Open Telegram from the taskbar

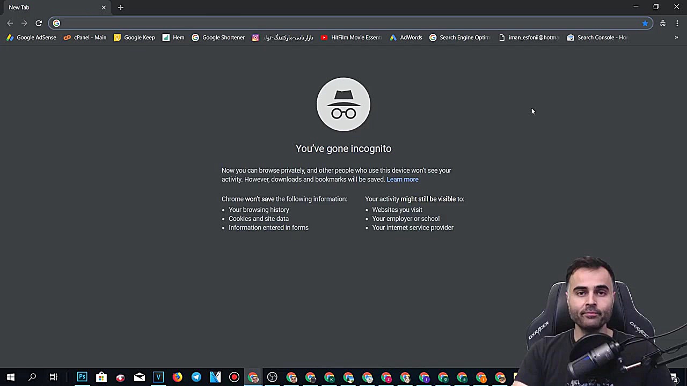(196, 377)
